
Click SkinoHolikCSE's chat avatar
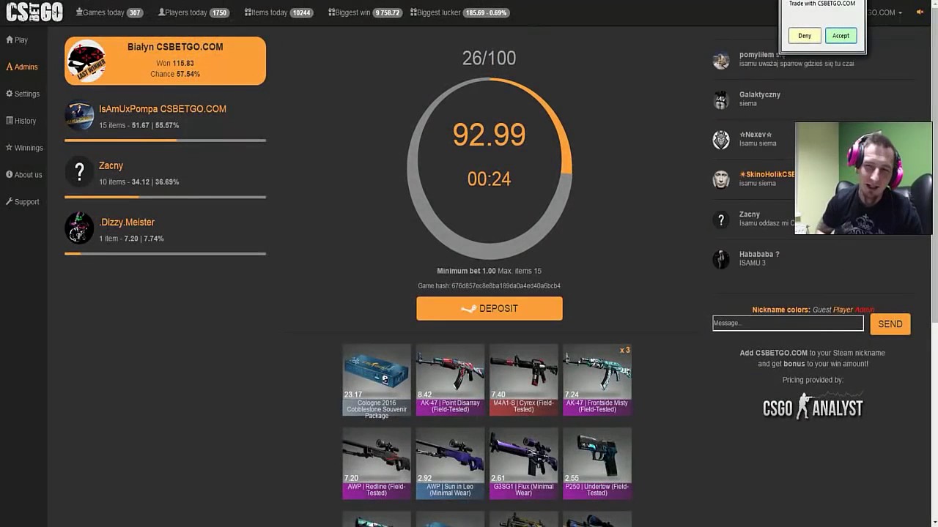tap(721, 179)
